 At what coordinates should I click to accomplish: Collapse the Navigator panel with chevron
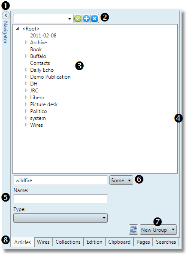pos(6,15)
